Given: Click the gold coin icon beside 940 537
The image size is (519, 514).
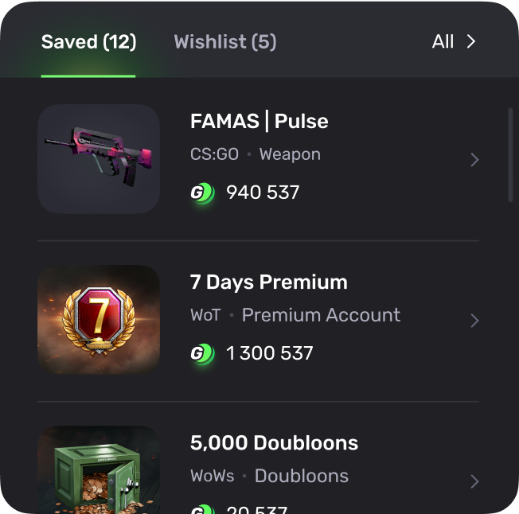Looking at the screenshot, I should pos(202,193).
